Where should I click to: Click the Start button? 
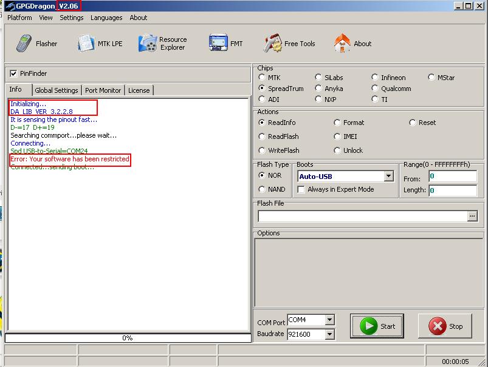pyautogui.click(x=377, y=326)
